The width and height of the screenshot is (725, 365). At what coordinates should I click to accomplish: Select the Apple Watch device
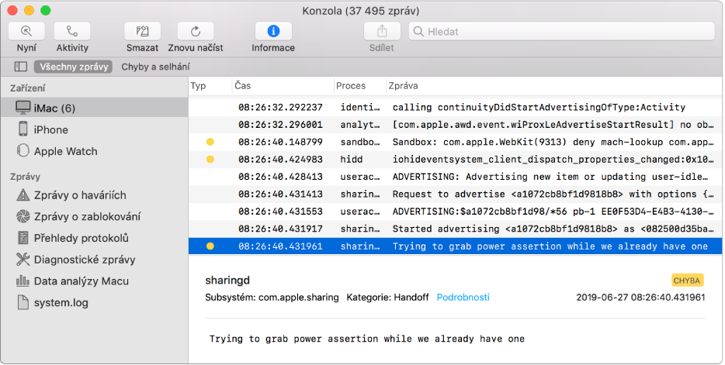click(95, 151)
